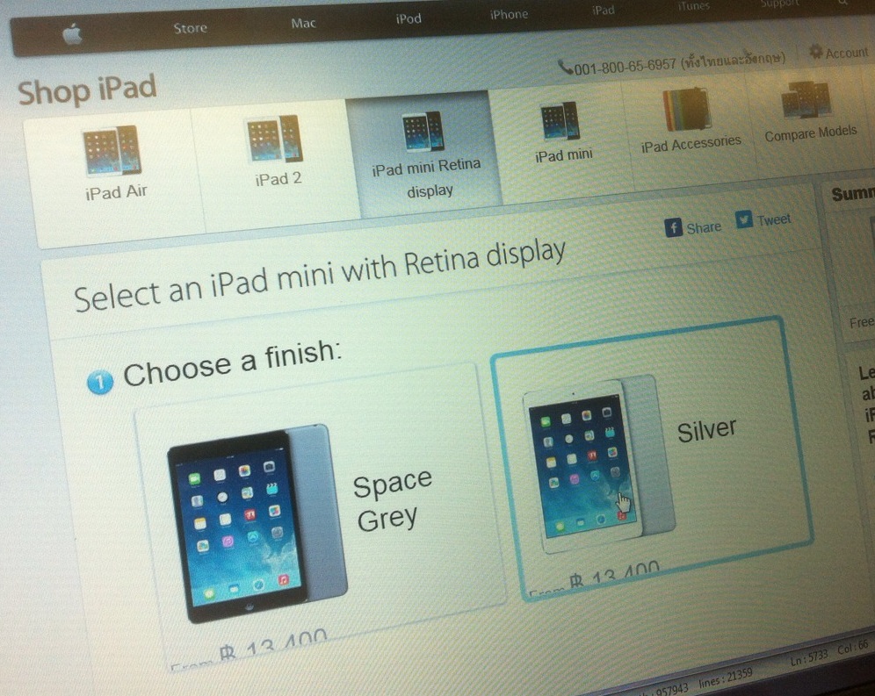Click the Shop iPad heading

[87, 90]
